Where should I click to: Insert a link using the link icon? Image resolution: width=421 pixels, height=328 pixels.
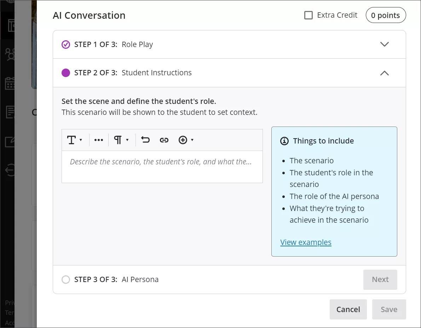(164, 140)
